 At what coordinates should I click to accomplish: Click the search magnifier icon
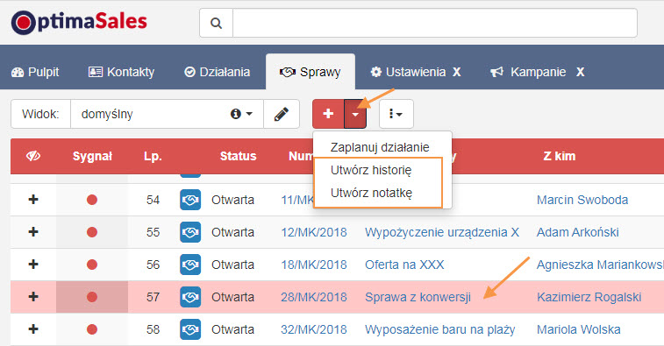tap(216, 23)
